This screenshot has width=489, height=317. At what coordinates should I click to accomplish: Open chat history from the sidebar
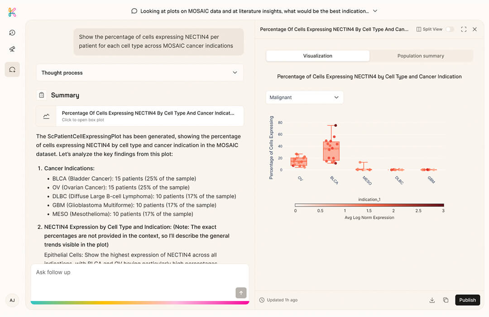pyautogui.click(x=12, y=33)
